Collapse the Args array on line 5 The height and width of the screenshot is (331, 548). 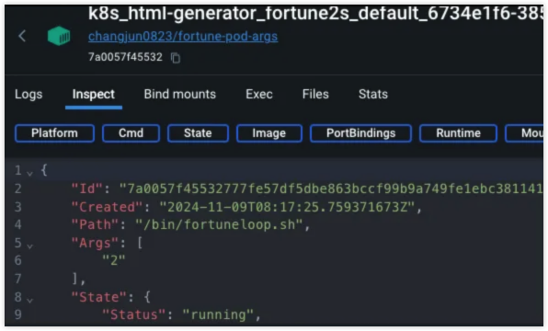30,246
